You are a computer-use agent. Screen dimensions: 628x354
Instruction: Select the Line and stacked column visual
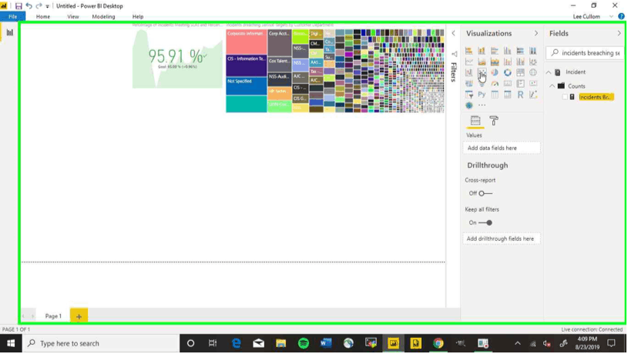(508, 62)
